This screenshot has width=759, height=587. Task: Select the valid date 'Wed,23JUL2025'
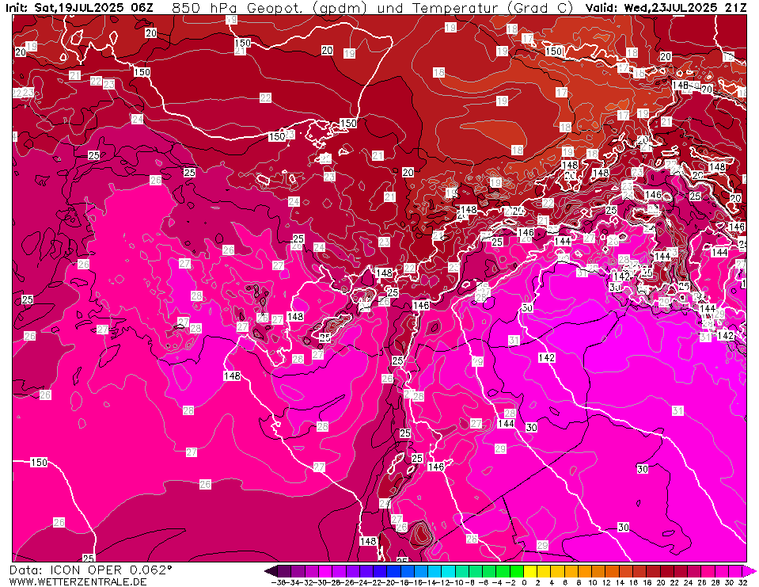tap(671, 8)
